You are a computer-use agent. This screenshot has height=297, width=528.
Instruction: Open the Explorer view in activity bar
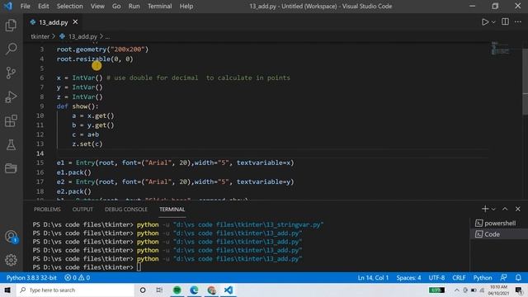tap(11, 26)
